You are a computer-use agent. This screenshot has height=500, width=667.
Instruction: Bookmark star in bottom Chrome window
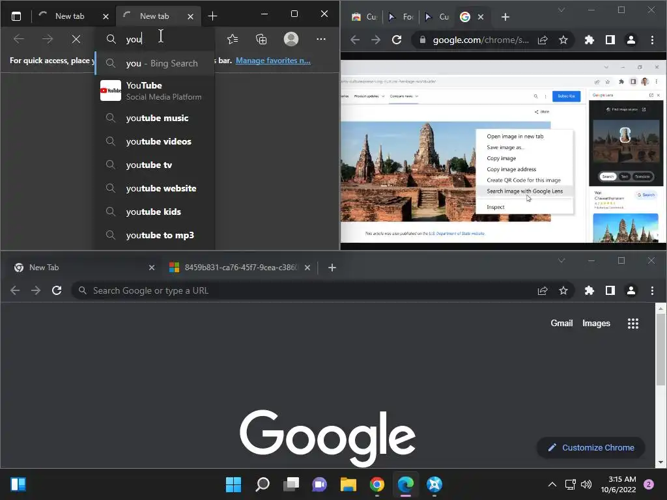tap(563, 290)
